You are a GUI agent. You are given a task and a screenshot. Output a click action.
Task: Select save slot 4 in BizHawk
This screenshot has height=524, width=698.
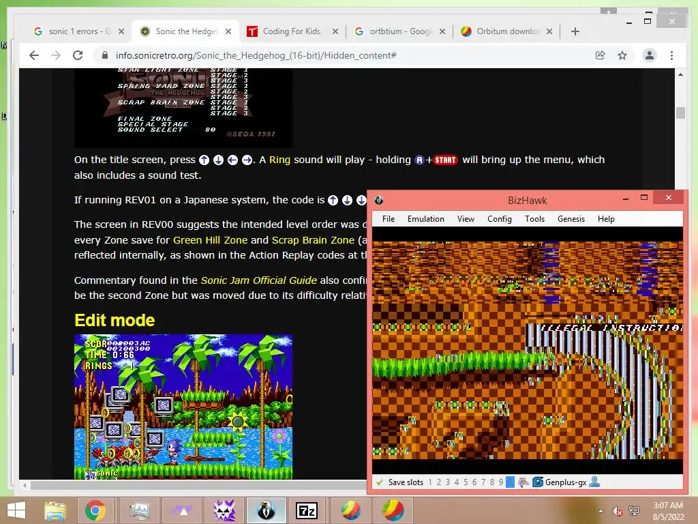457,482
